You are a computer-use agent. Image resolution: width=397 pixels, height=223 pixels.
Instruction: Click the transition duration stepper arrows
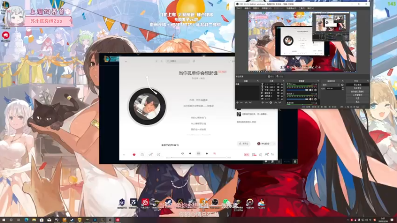pos(343,89)
